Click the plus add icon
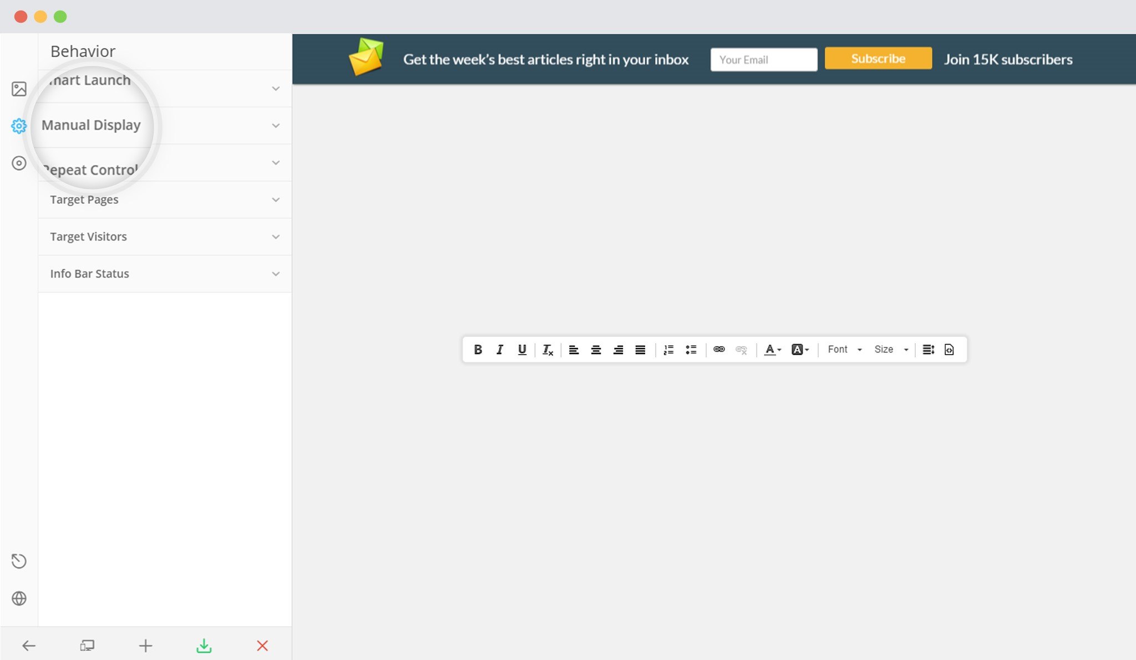Image resolution: width=1136 pixels, height=660 pixels. 145,646
